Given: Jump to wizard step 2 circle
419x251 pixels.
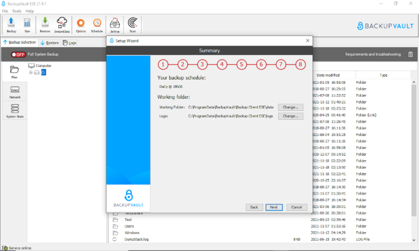Looking at the screenshot, I should pos(182,64).
